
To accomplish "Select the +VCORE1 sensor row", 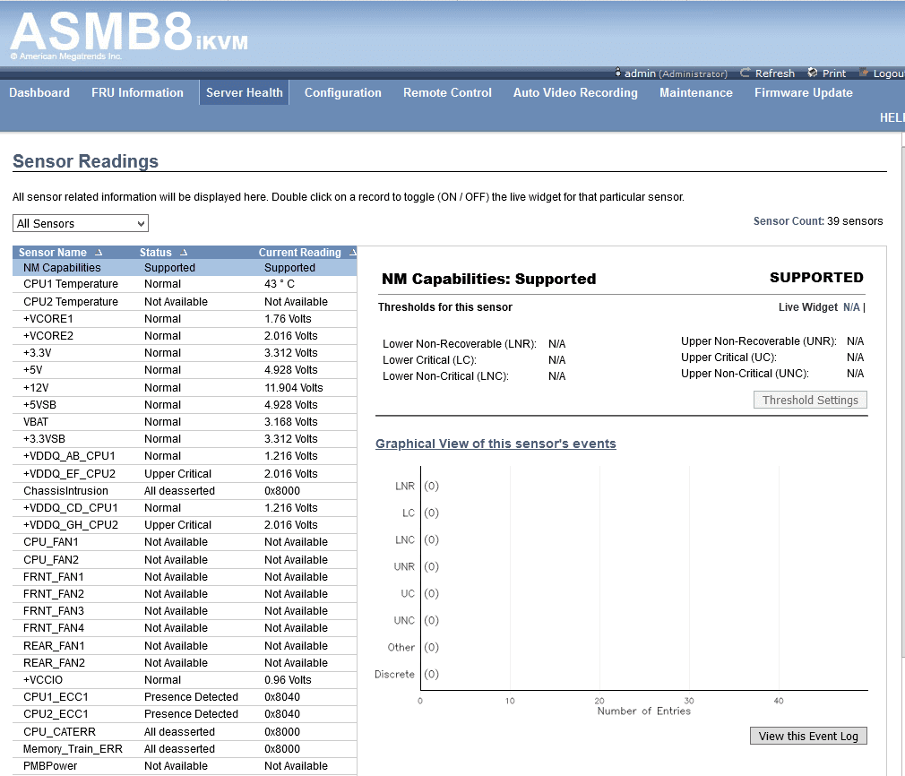I will [x=185, y=319].
